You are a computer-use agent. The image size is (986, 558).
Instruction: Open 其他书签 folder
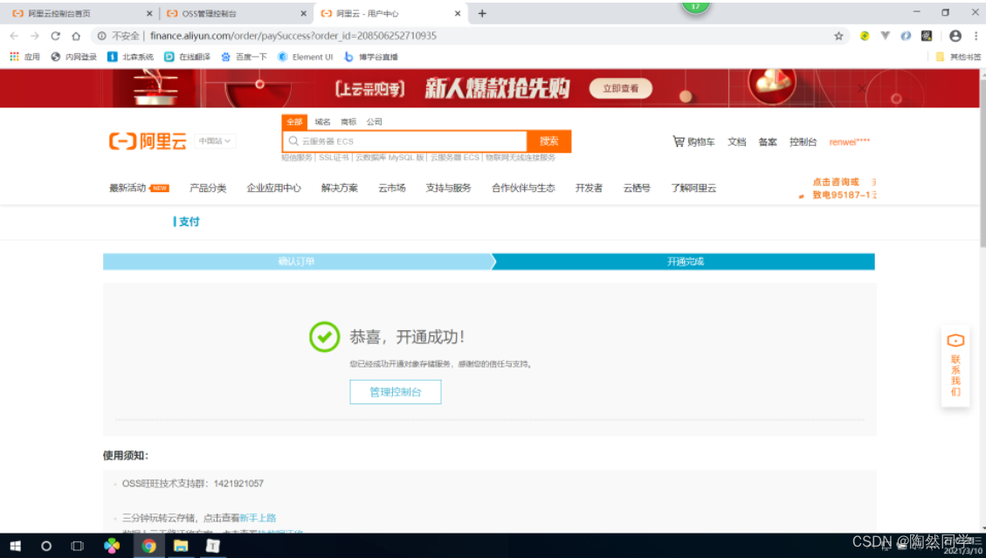pyautogui.click(x=958, y=57)
